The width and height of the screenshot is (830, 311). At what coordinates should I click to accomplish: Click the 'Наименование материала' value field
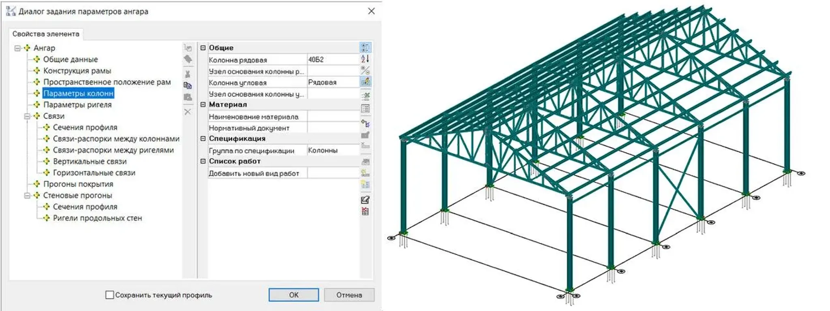[x=332, y=117]
